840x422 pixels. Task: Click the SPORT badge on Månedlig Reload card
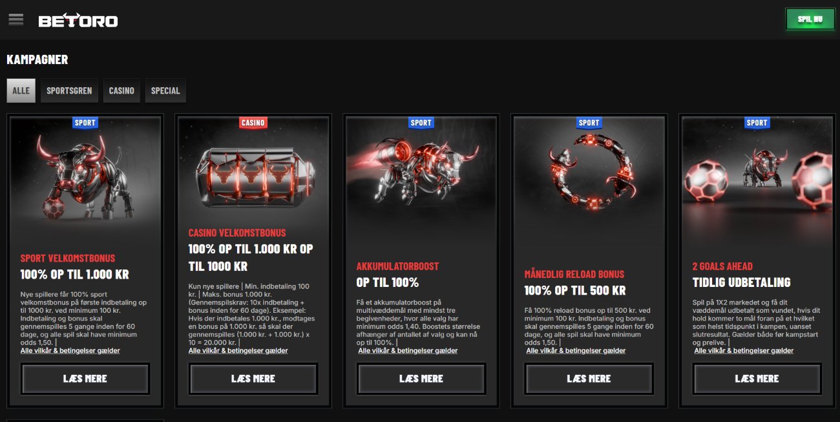(x=589, y=122)
